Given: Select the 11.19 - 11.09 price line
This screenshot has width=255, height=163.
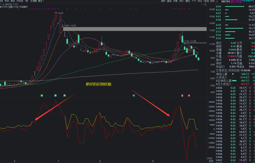Looking at the screenshot, I should (195, 43).
